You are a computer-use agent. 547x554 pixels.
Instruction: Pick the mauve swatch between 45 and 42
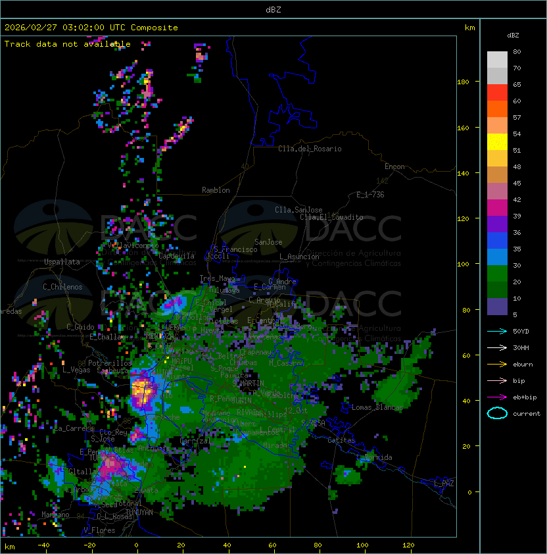(497, 191)
